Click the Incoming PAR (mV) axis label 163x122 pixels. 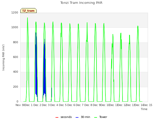tap(3, 58)
